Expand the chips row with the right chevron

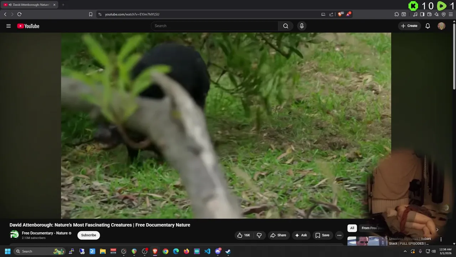[x=437, y=230]
